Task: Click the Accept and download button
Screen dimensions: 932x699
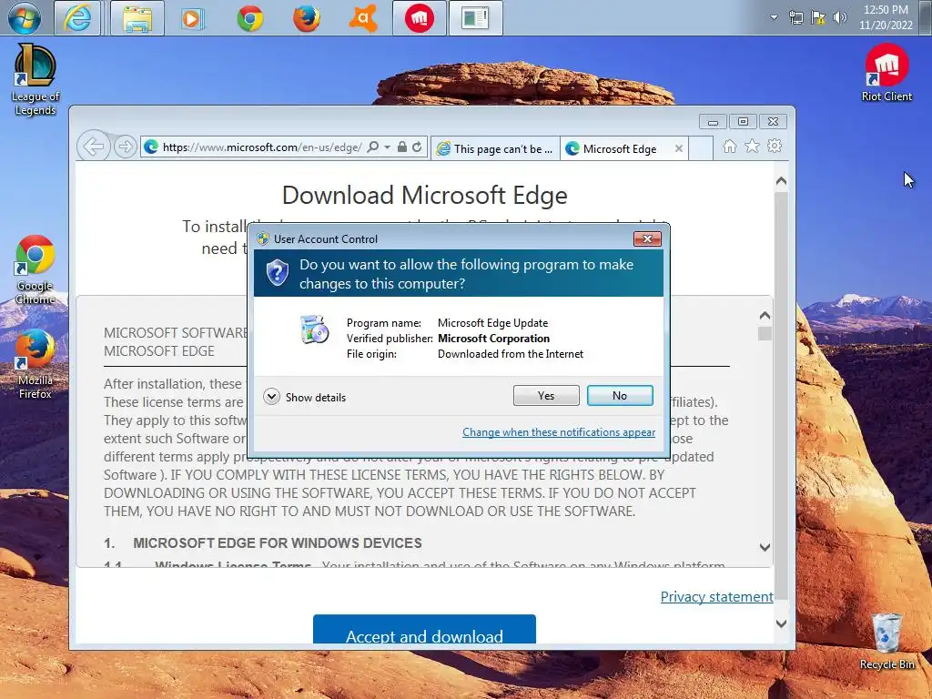Action: pos(424,630)
